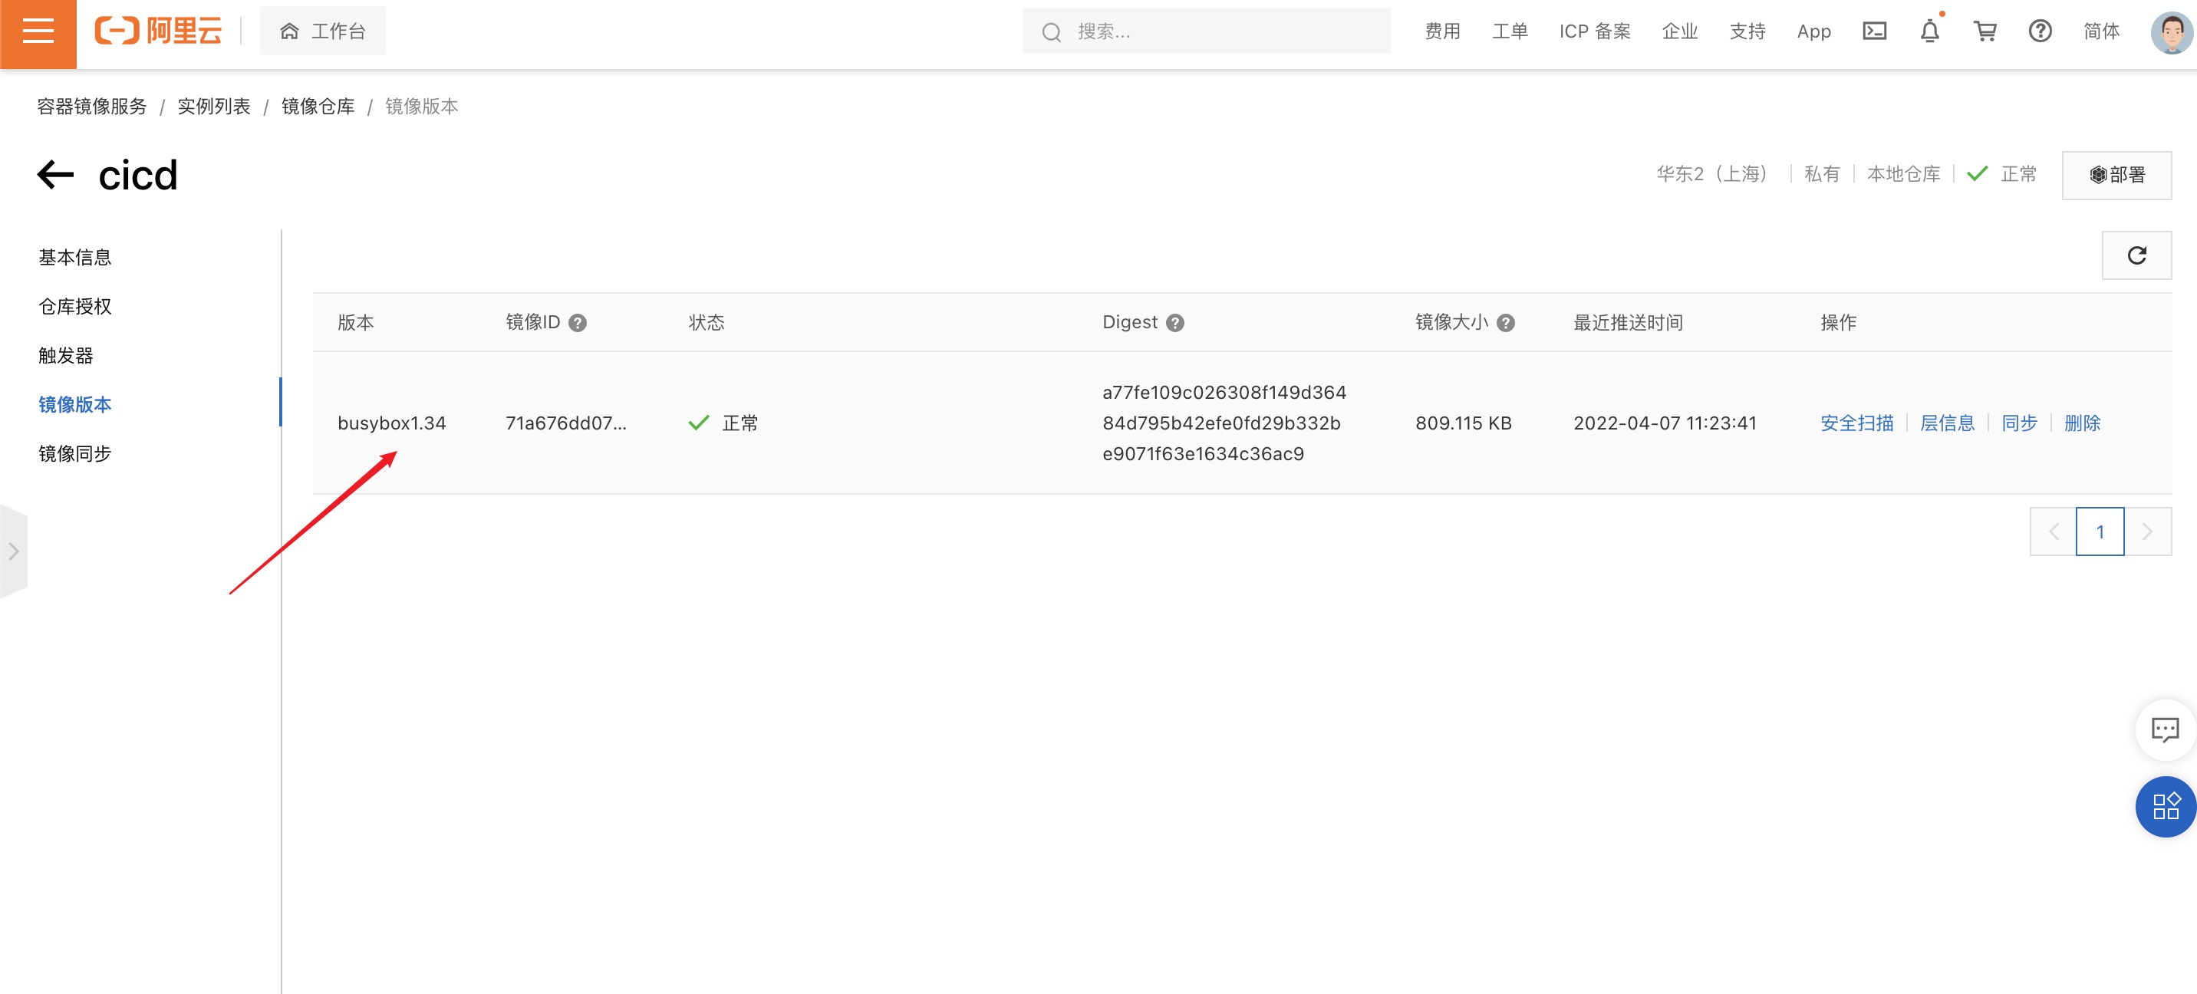Viewport: 2197px width, 994px height.
Task: Open the hamburger navigation menu
Action: [x=38, y=32]
